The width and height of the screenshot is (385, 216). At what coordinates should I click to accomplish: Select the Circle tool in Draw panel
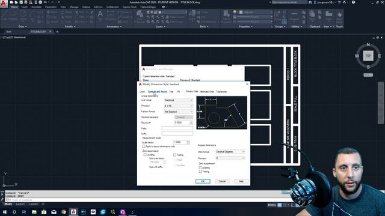coord(23,15)
